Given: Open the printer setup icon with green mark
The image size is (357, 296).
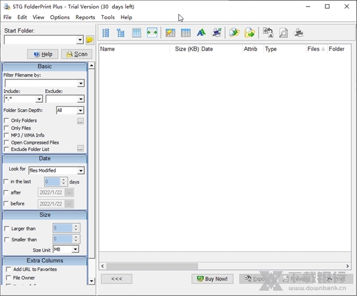Looking at the screenshot, I should [x=217, y=33].
